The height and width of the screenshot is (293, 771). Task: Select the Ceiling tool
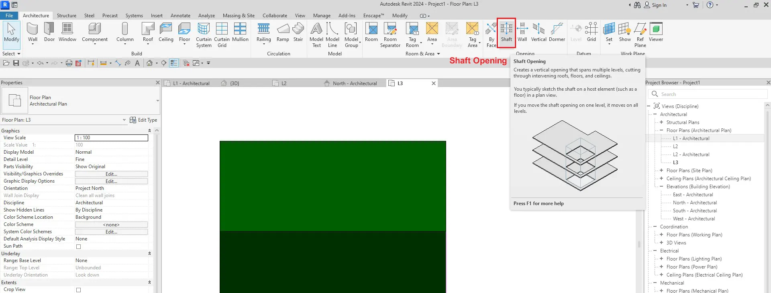click(x=166, y=32)
